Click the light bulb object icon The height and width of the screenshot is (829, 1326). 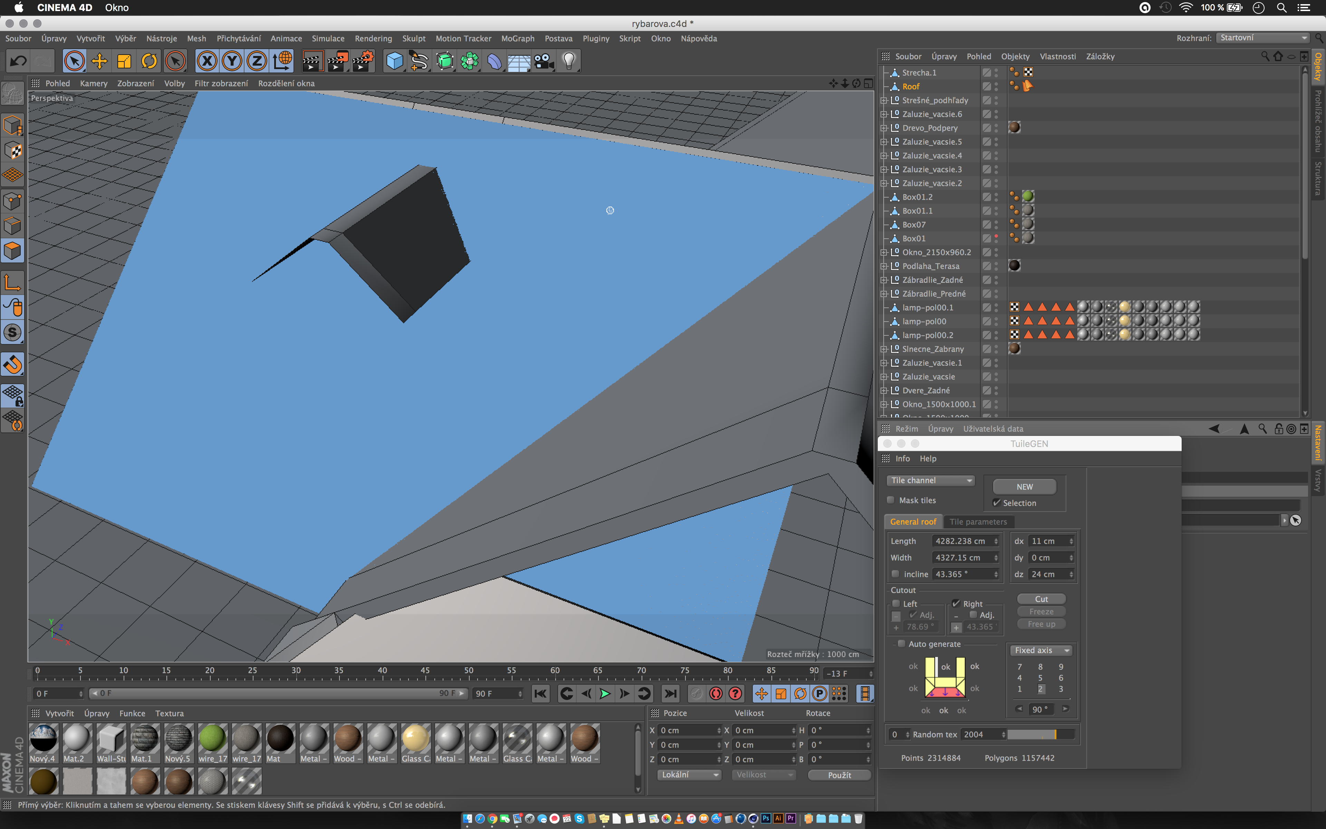pyautogui.click(x=569, y=61)
